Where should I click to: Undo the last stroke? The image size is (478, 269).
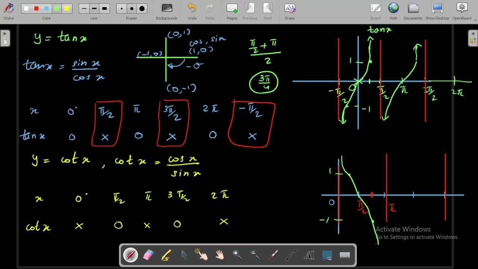pos(192,11)
